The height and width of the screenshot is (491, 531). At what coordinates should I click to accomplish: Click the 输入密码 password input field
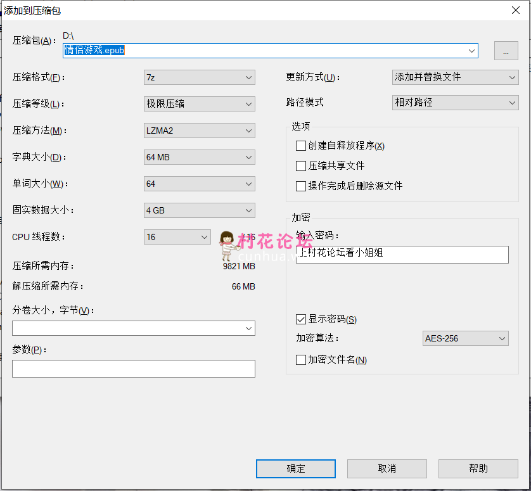click(402, 254)
